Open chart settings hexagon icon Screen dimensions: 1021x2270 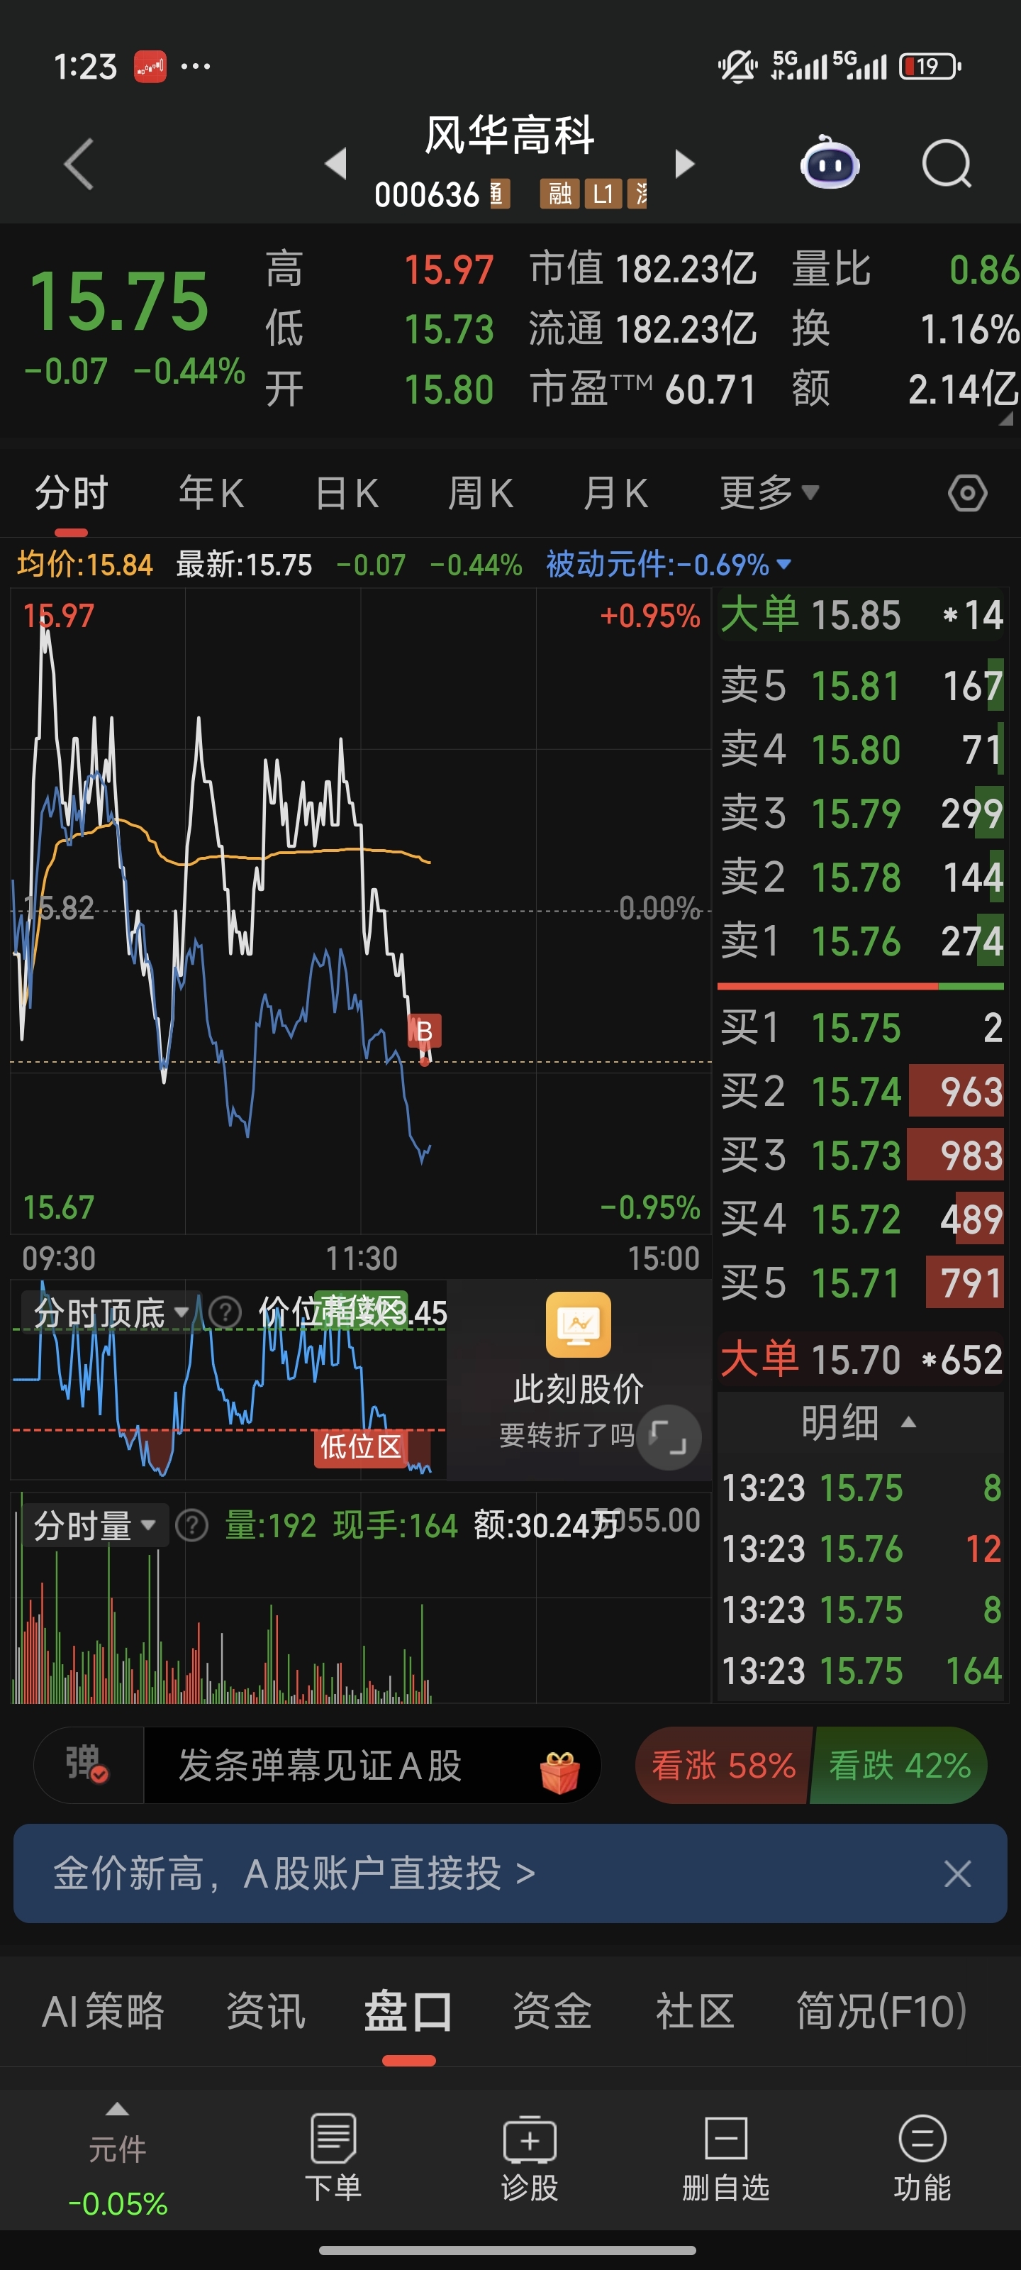pos(967,492)
